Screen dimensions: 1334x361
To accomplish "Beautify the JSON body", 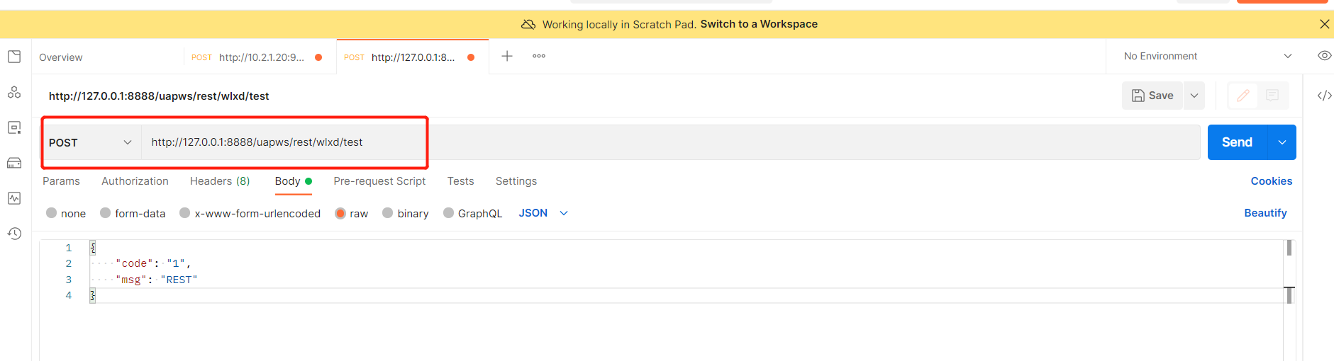I will pyautogui.click(x=1265, y=213).
